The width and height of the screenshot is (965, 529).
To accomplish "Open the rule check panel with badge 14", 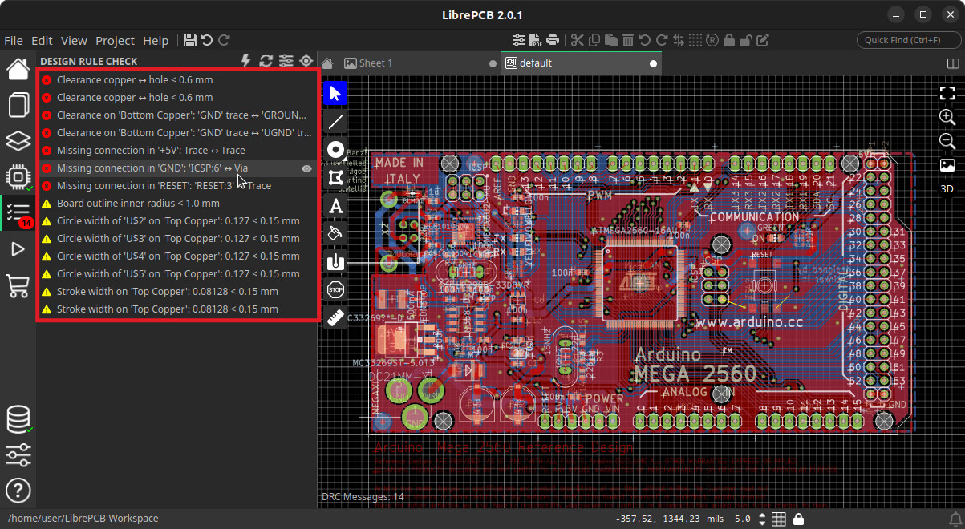I will [x=18, y=213].
